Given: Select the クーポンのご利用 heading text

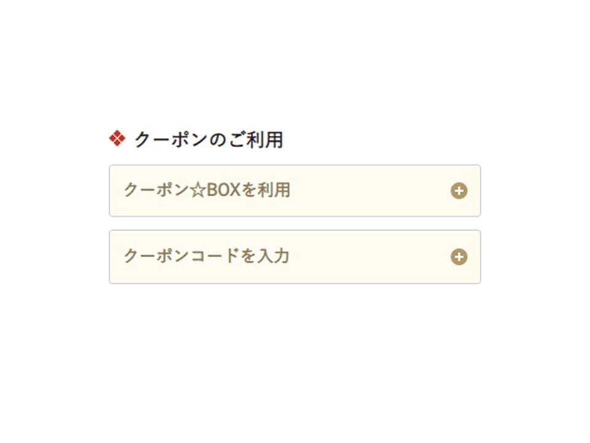Looking at the screenshot, I should (208, 140).
